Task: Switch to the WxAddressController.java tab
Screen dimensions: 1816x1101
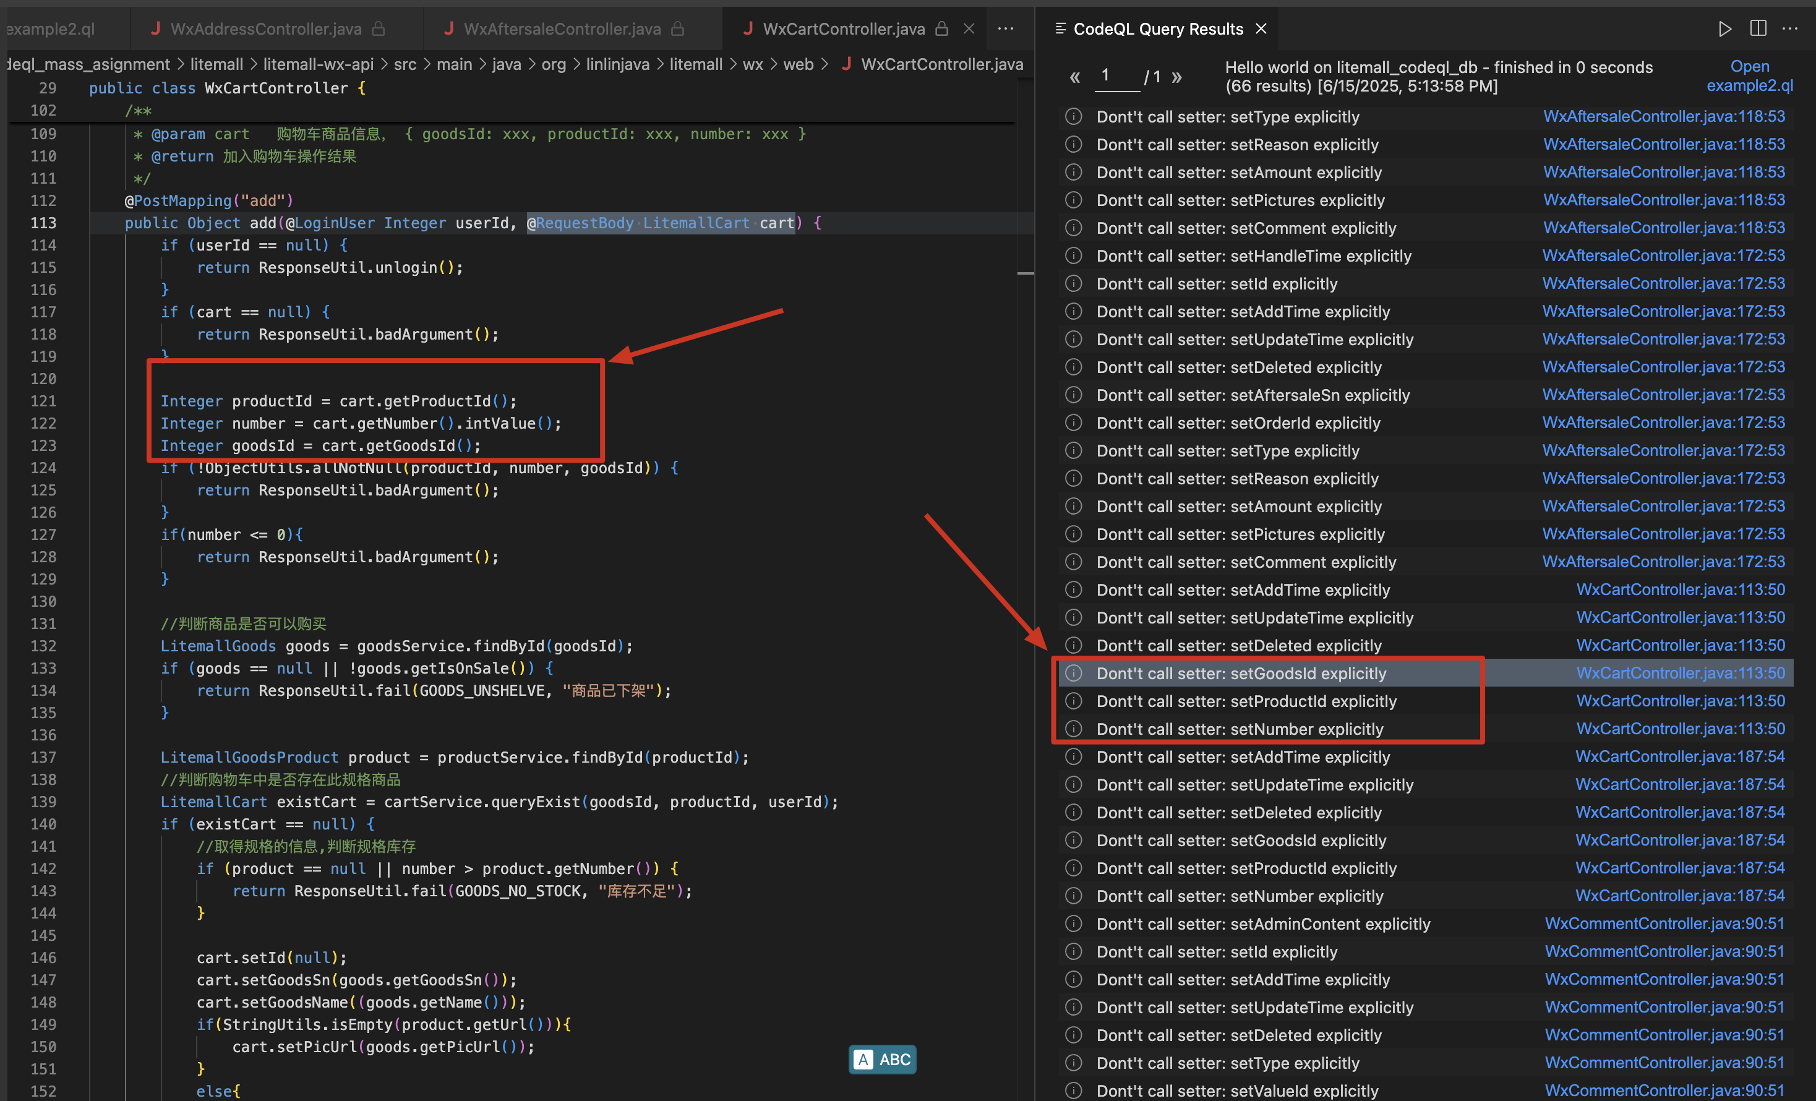Action: click(x=266, y=28)
